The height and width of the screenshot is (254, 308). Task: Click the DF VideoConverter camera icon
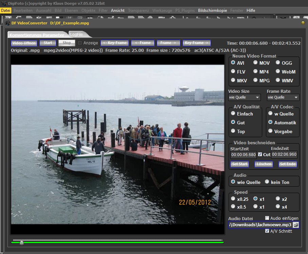point(7,23)
